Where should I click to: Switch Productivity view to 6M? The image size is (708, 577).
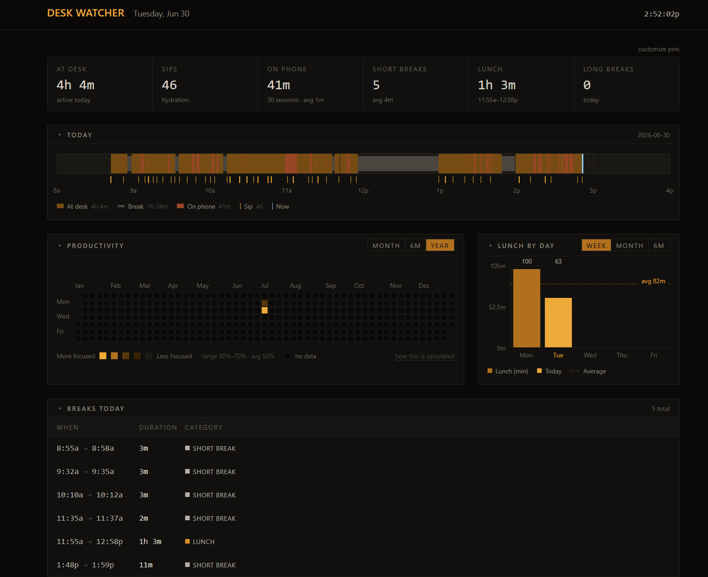(x=416, y=245)
